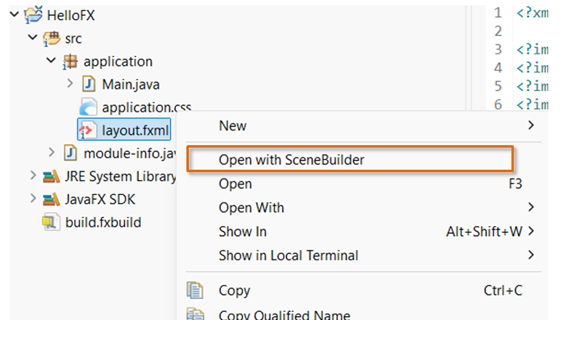Click line number 3 in the editor

coord(498,50)
